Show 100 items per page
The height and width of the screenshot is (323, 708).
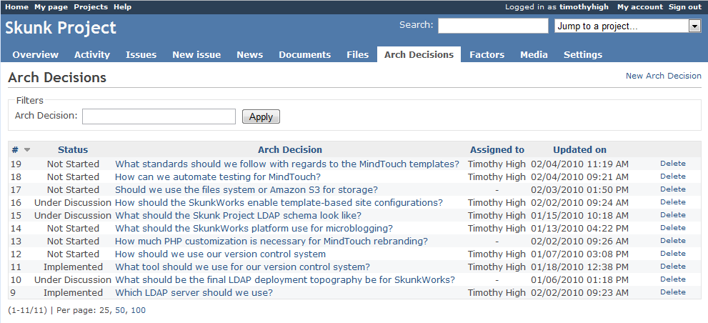click(x=139, y=310)
